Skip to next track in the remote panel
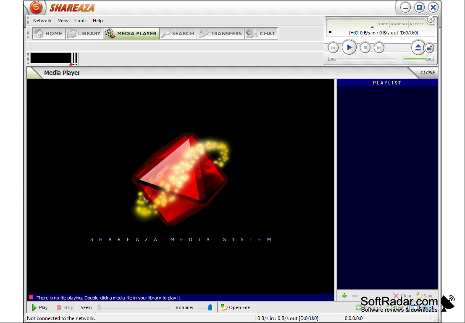 pyautogui.click(x=379, y=47)
